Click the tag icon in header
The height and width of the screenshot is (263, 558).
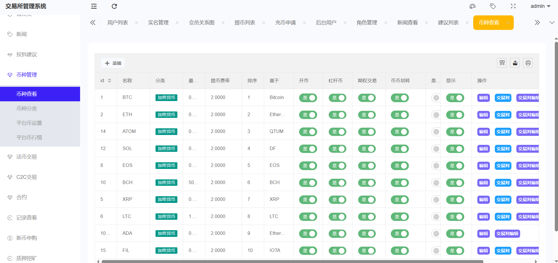tap(493, 6)
